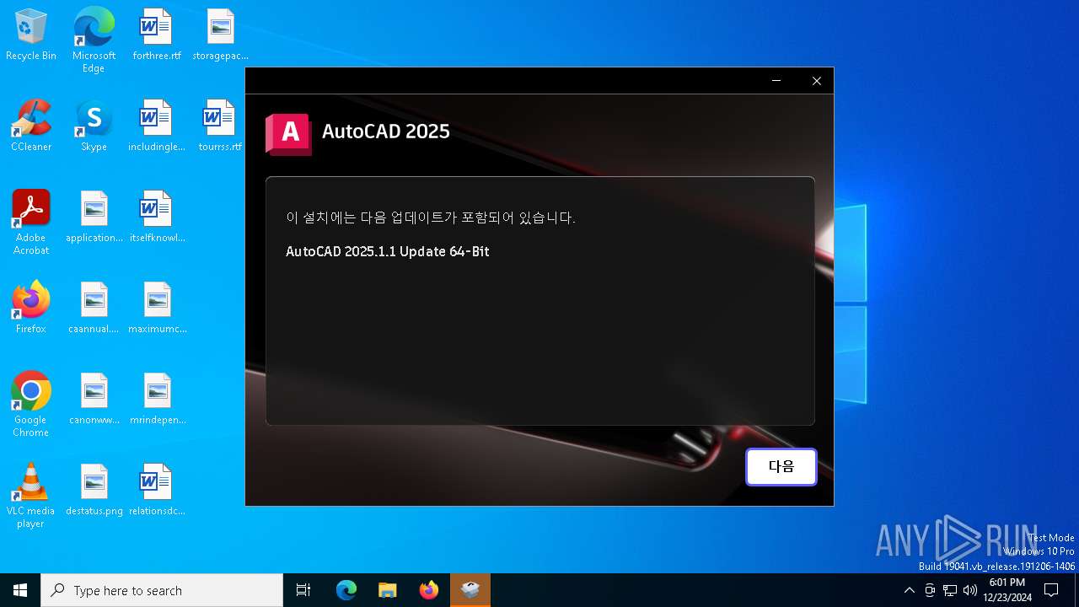Open VLC media player shortcut
The height and width of the screenshot is (607, 1079).
pos(31,495)
